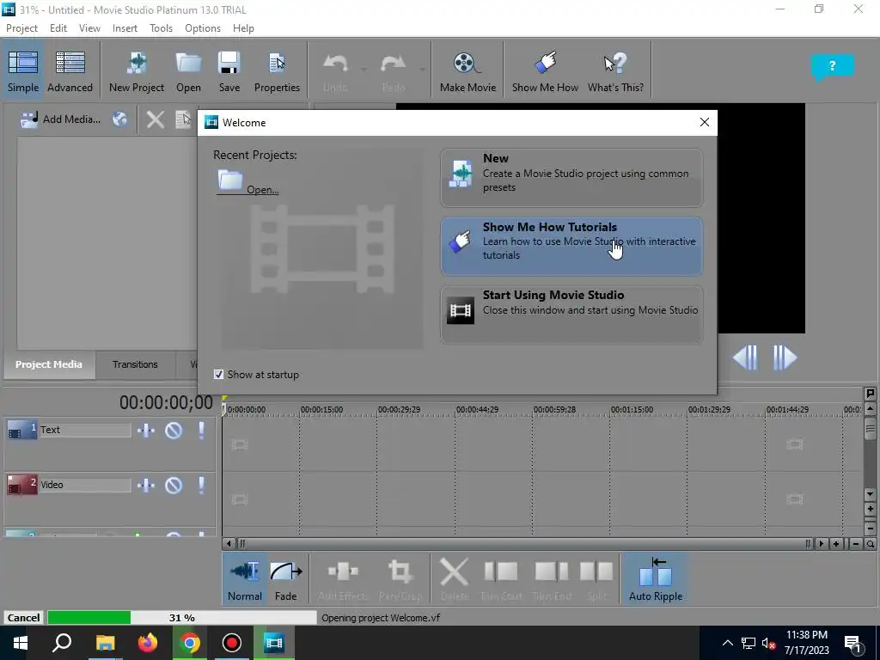The height and width of the screenshot is (660, 880).
Task: Uncheck Show at startup checkbox
Action: (x=219, y=375)
